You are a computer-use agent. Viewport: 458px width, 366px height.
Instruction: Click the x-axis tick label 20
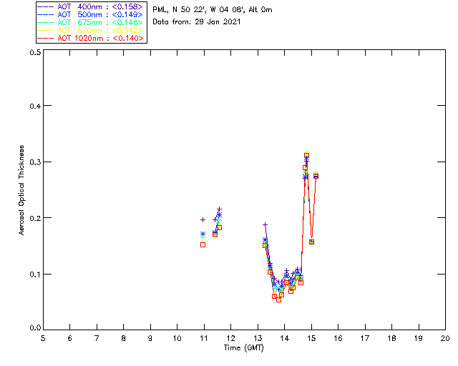point(445,338)
